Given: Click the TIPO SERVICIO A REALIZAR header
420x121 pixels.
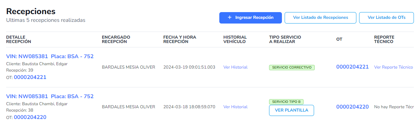Looking at the screenshot, I should pos(285,39).
